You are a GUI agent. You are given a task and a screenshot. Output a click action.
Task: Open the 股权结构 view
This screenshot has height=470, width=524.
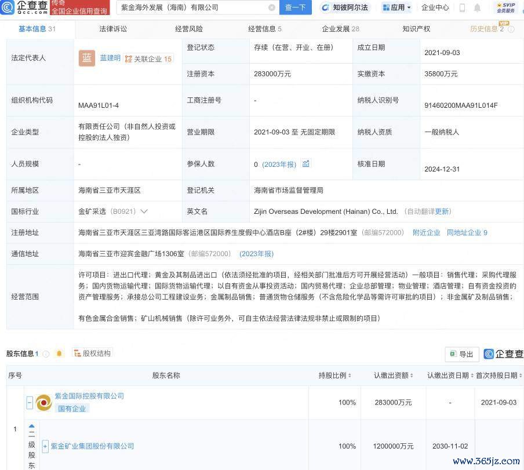92,354
